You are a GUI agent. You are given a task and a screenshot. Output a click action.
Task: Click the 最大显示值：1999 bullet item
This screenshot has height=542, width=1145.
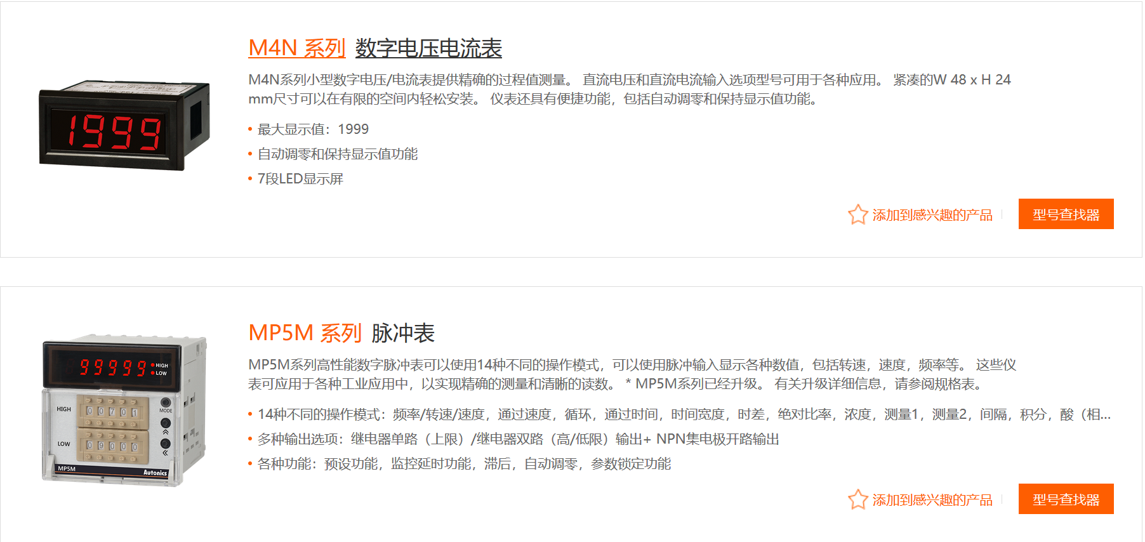pyautogui.click(x=313, y=129)
